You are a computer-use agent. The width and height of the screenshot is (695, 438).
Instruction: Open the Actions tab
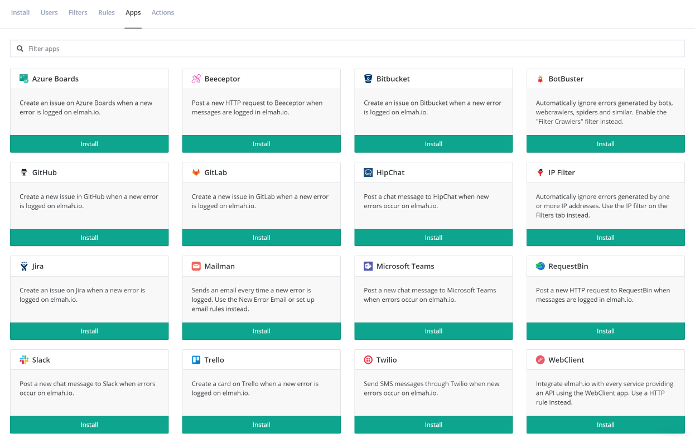click(162, 12)
